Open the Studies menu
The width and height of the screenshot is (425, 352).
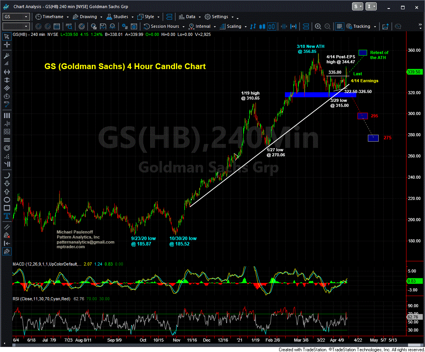(x=120, y=17)
